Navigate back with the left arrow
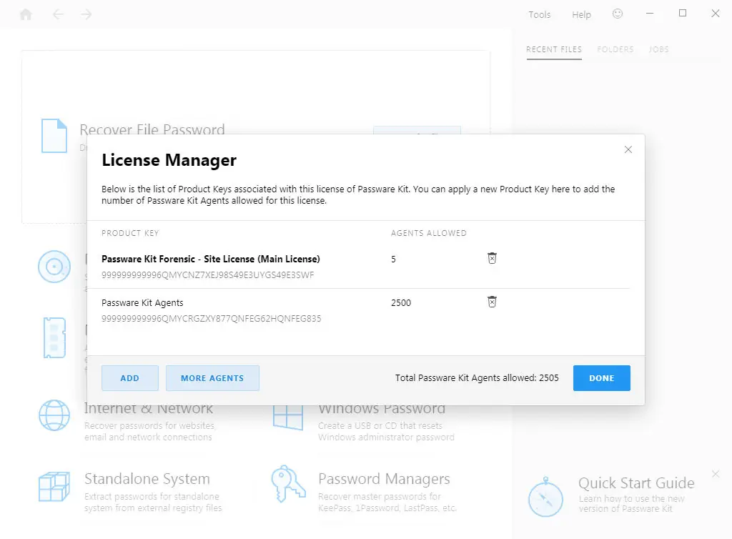This screenshot has height=539, width=732. (58, 14)
